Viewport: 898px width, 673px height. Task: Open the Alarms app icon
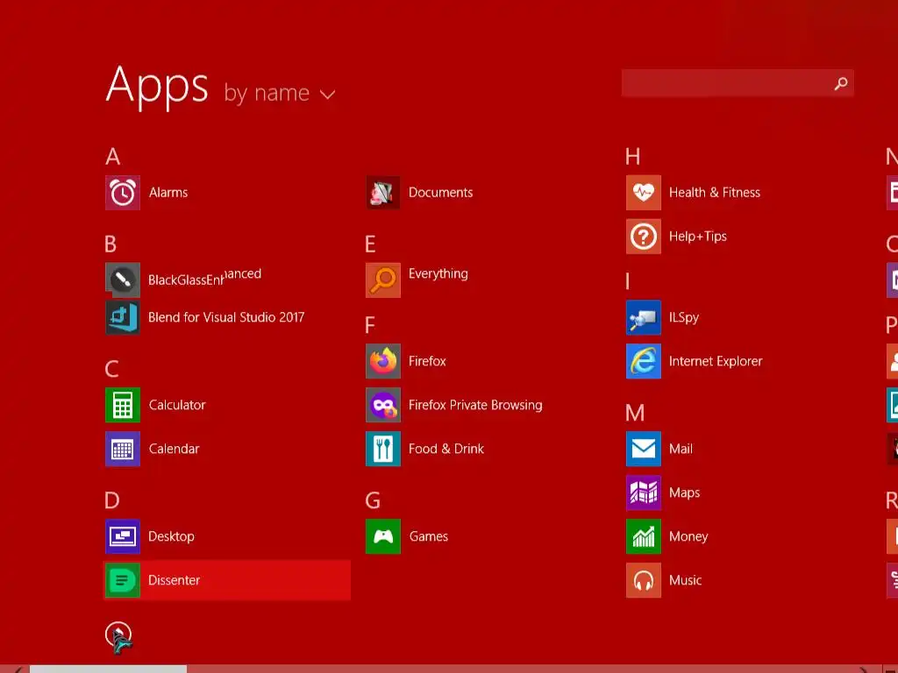click(x=123, y=193)
